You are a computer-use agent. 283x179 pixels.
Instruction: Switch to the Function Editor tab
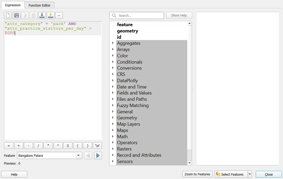[40, 5]
